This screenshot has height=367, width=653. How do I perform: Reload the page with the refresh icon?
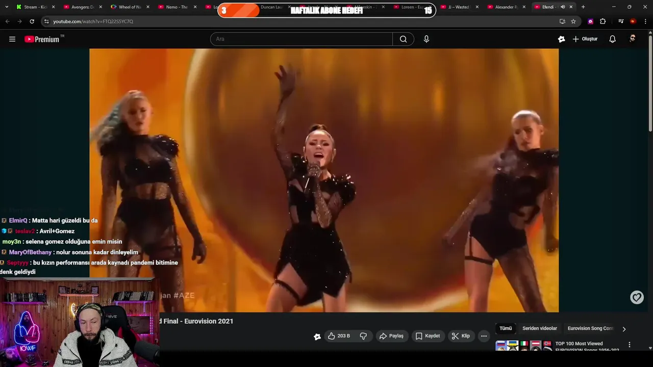pyautogui.click(x=32, y=21)
